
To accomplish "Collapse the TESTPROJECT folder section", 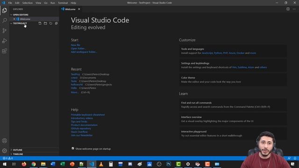I will 20,23.
